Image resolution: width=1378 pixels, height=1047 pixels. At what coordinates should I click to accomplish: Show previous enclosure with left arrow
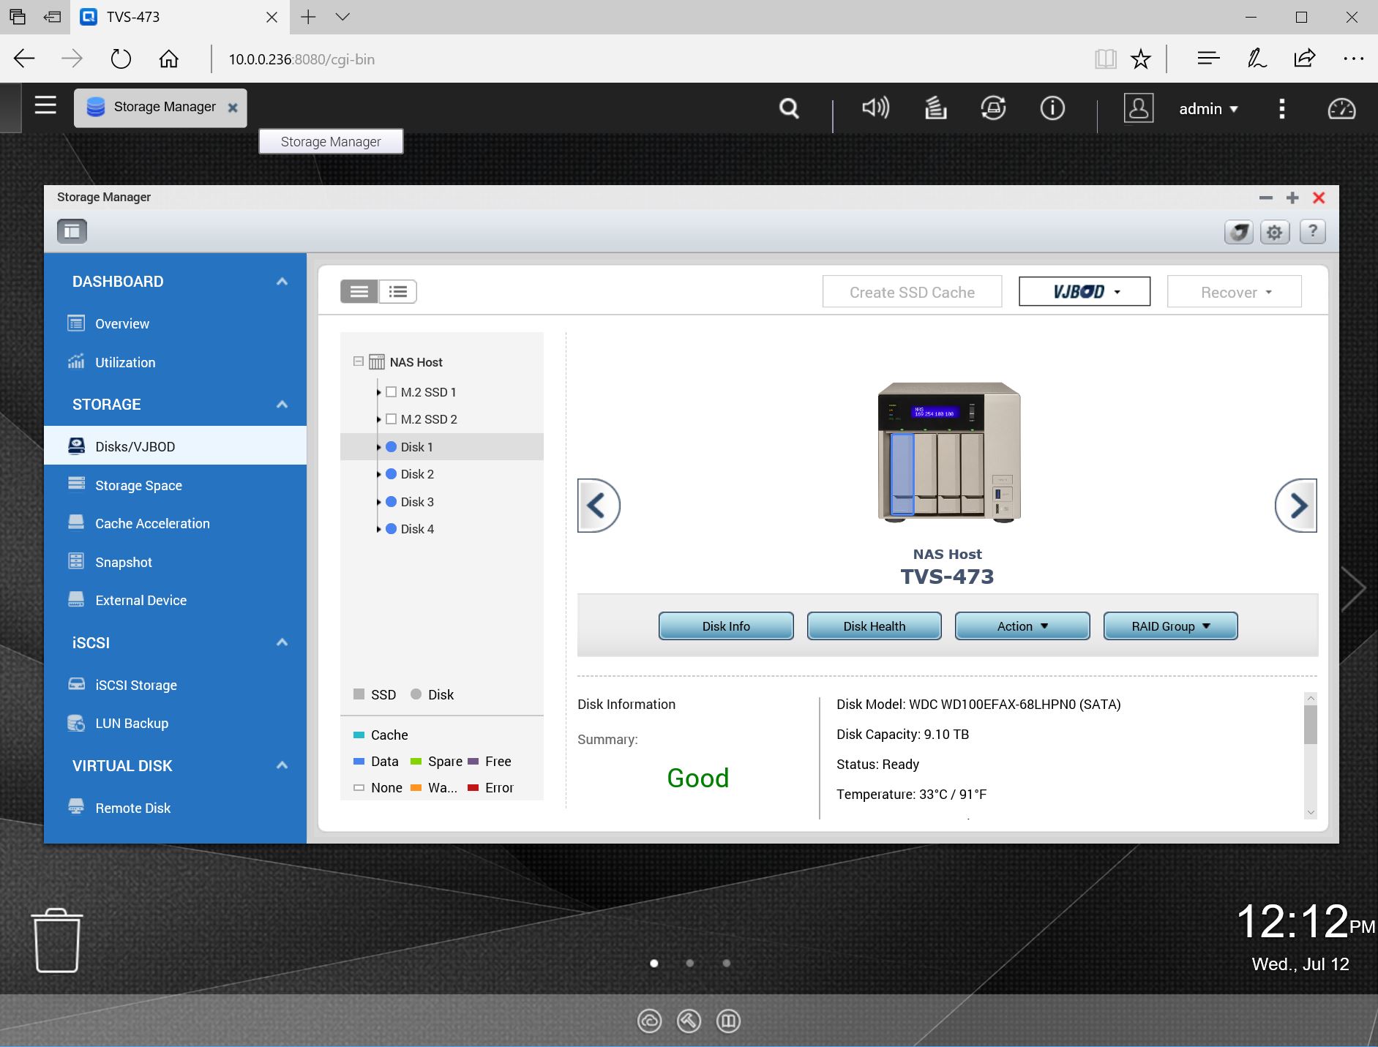[x=599, y=505]
